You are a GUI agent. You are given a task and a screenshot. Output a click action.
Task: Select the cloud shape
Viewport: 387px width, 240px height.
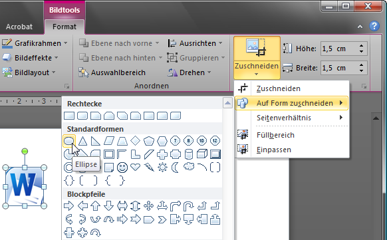tap(189, 167)
